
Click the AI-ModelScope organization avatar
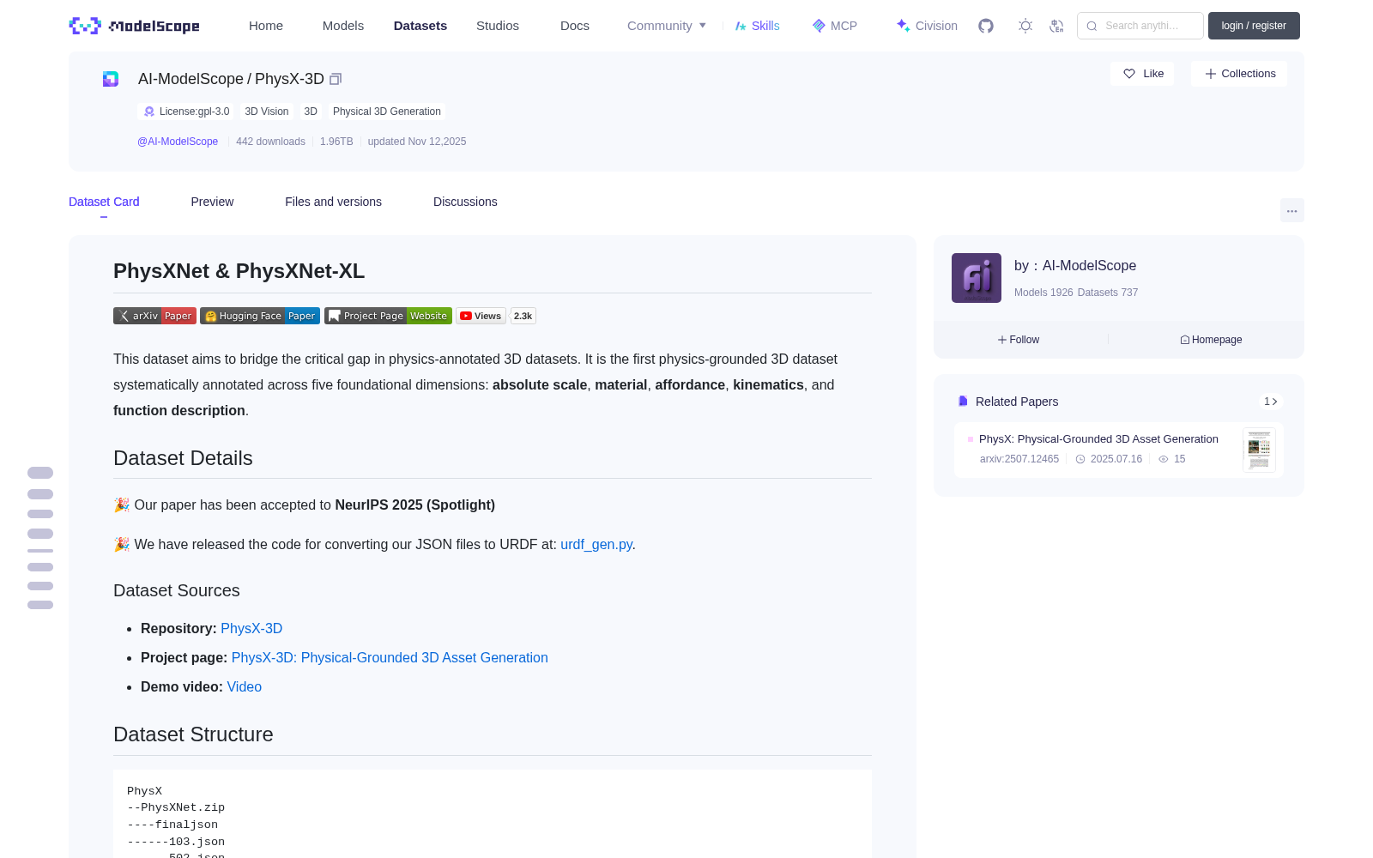977,278
